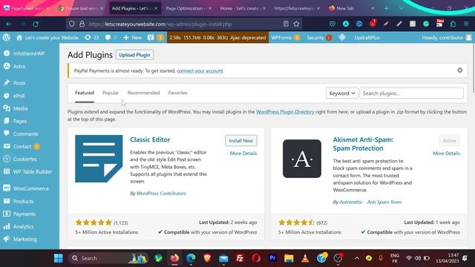
Task: Click Classic Editor plugin title
Action: [x=150, y=139]
